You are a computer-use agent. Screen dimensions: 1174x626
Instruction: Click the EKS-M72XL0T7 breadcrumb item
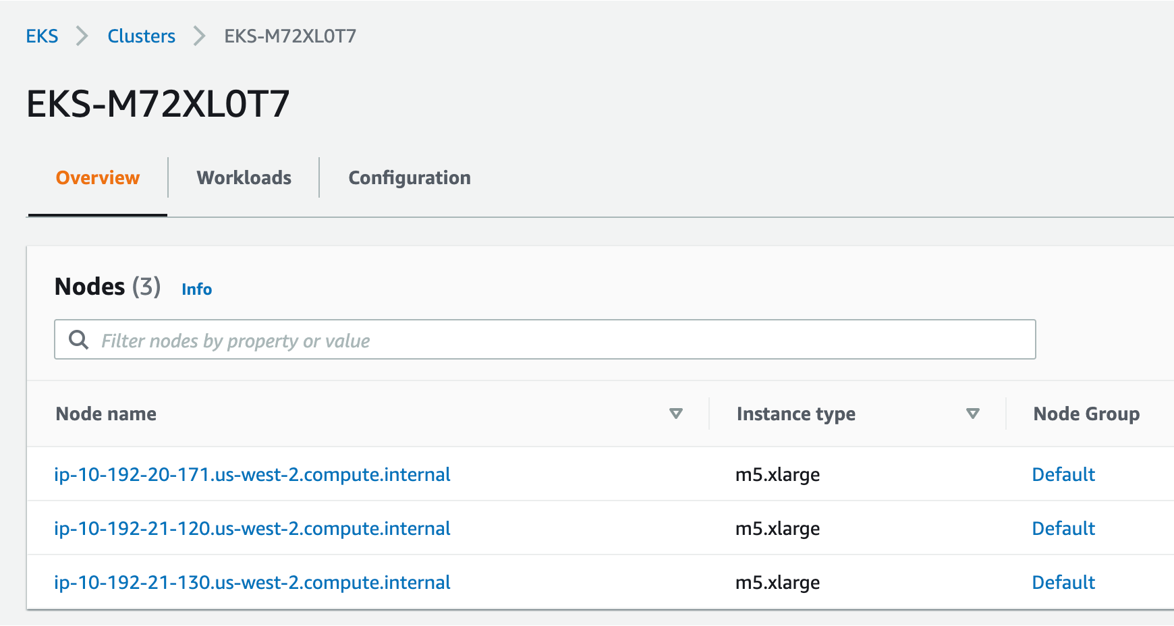[x=290, y=36]
